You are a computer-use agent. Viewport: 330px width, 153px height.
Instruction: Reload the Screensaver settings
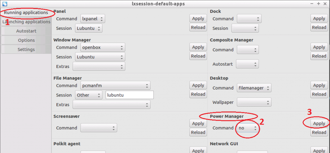(198, 132)
